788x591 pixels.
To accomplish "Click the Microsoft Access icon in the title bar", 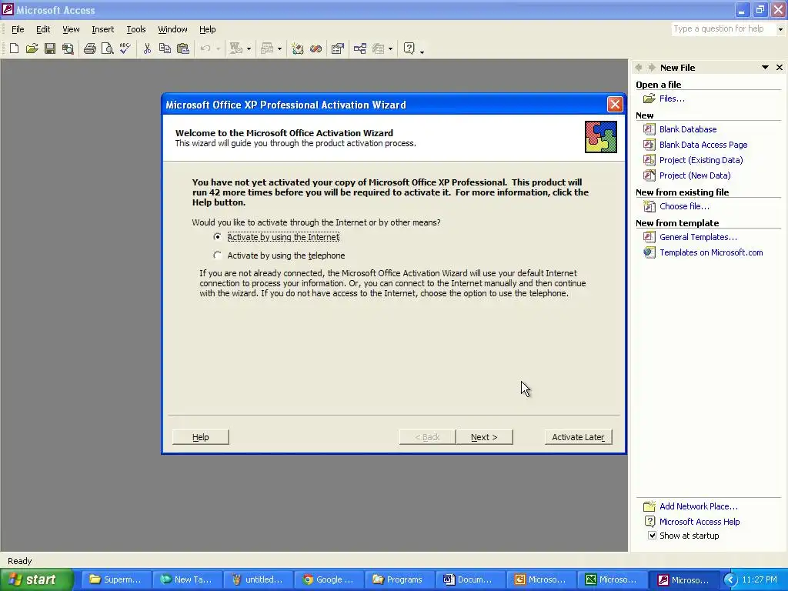I will [x=8, y=9].
